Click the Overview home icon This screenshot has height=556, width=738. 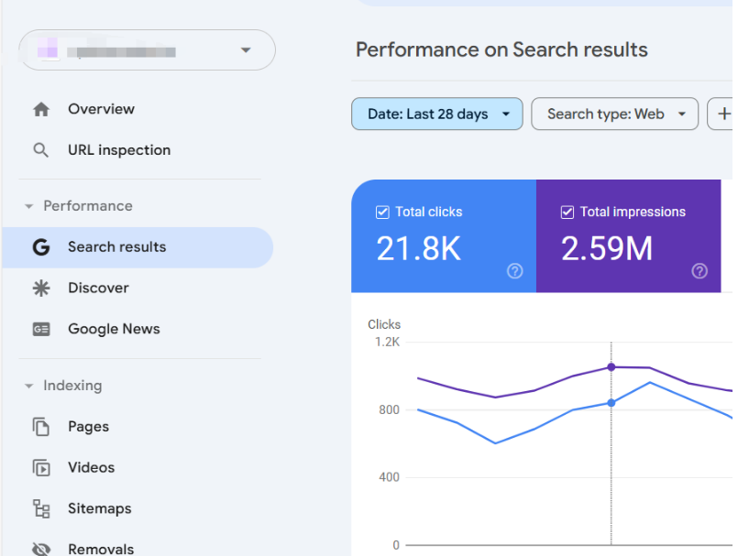pyautogui.click(x=41, y=109)
